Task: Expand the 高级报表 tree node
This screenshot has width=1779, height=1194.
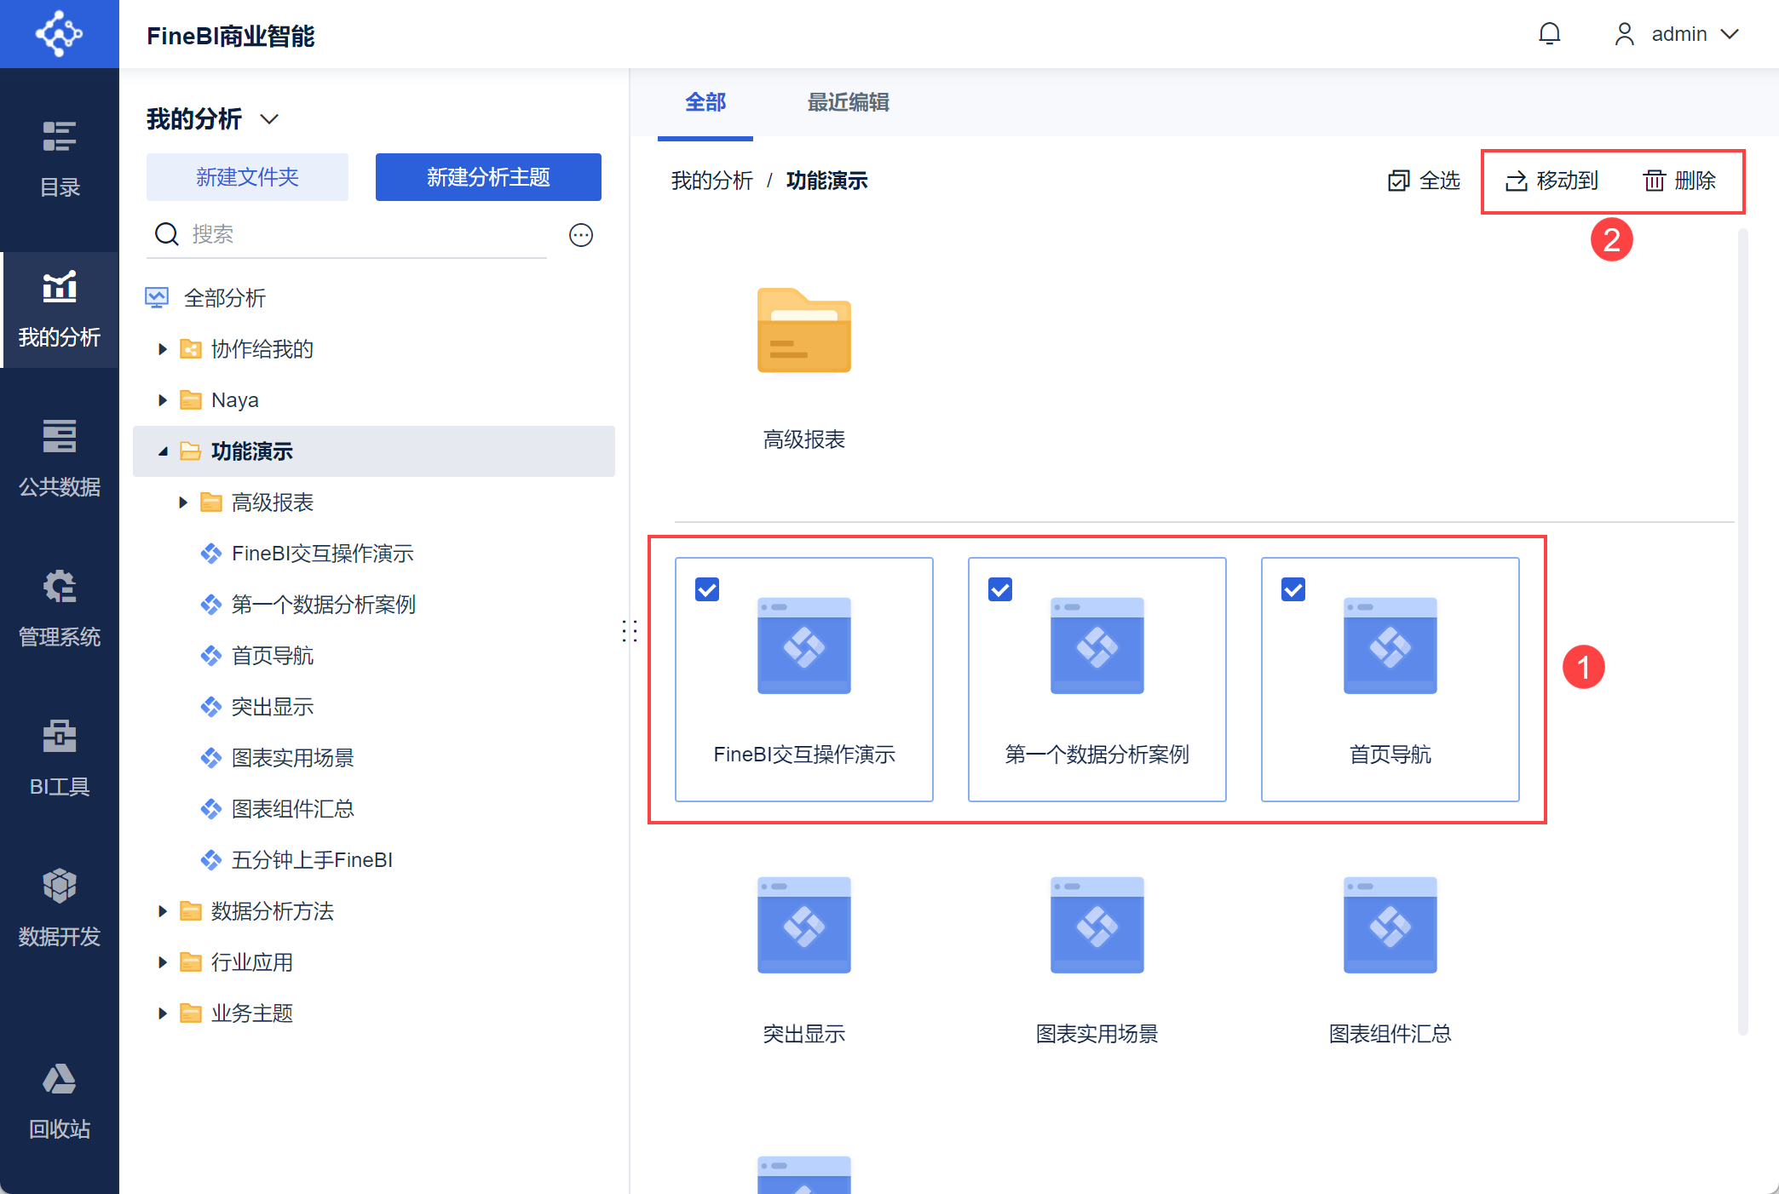Action: coord(183,502)
